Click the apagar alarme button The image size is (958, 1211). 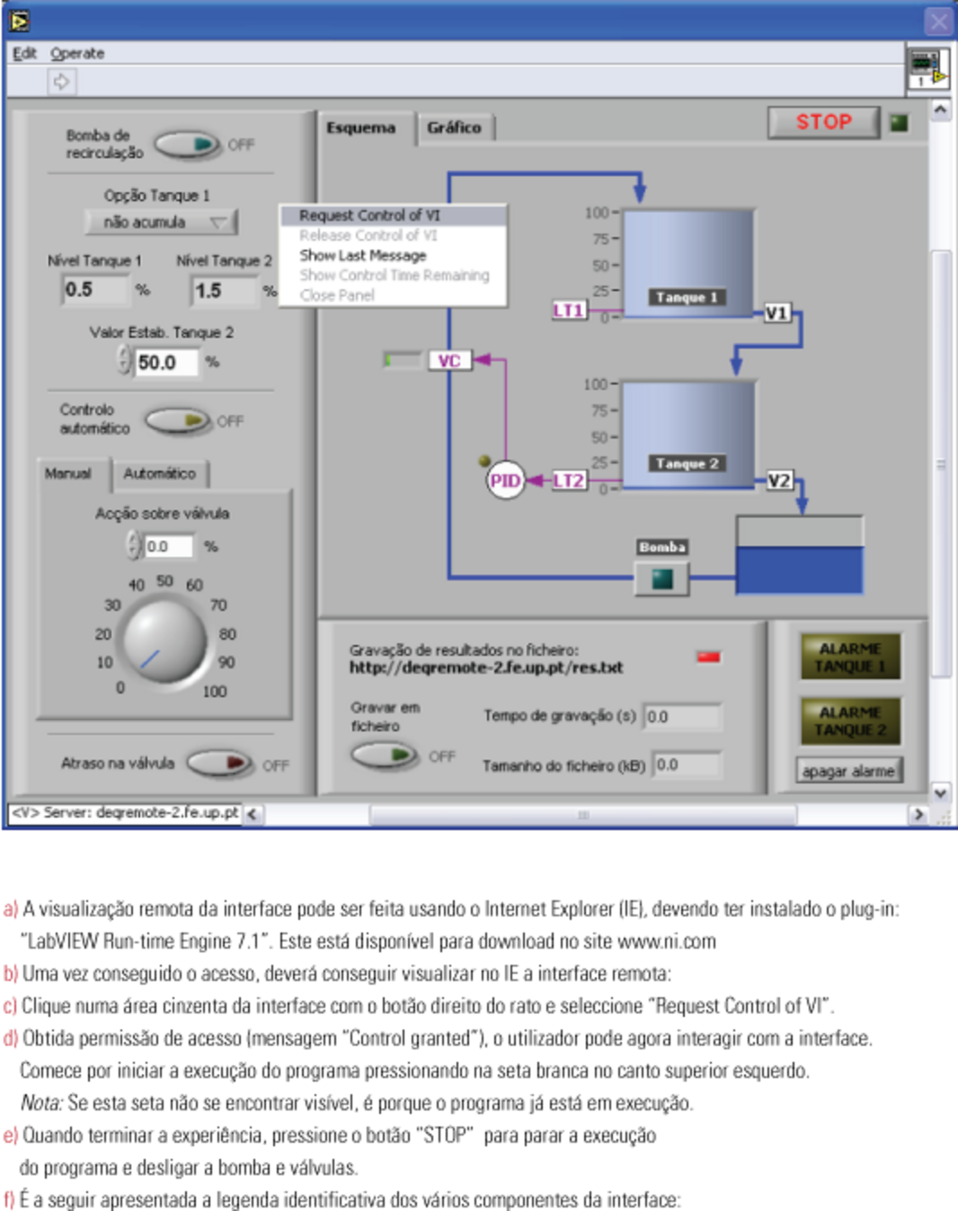[x=848, y=771]
